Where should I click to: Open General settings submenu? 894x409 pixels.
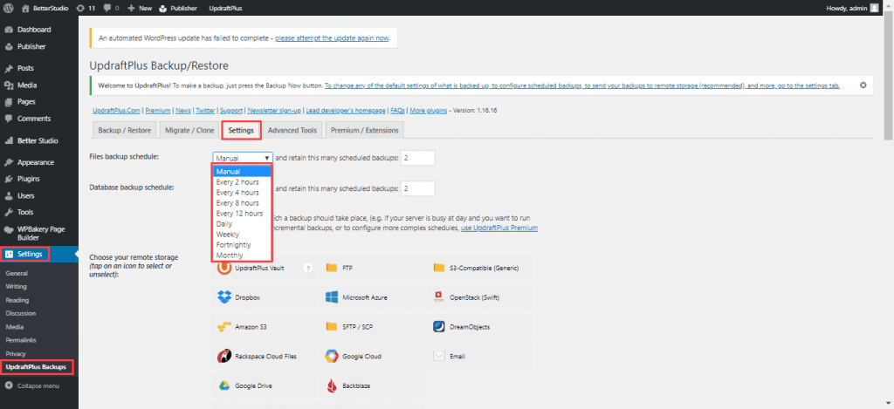pos(16,274)
